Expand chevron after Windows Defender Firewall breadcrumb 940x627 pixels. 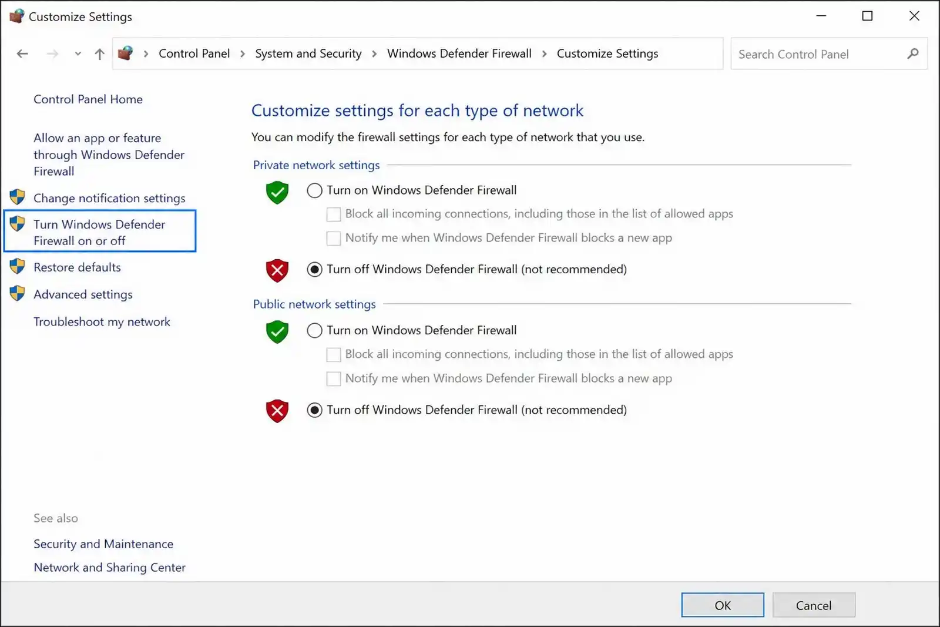[x=544, y=54]
